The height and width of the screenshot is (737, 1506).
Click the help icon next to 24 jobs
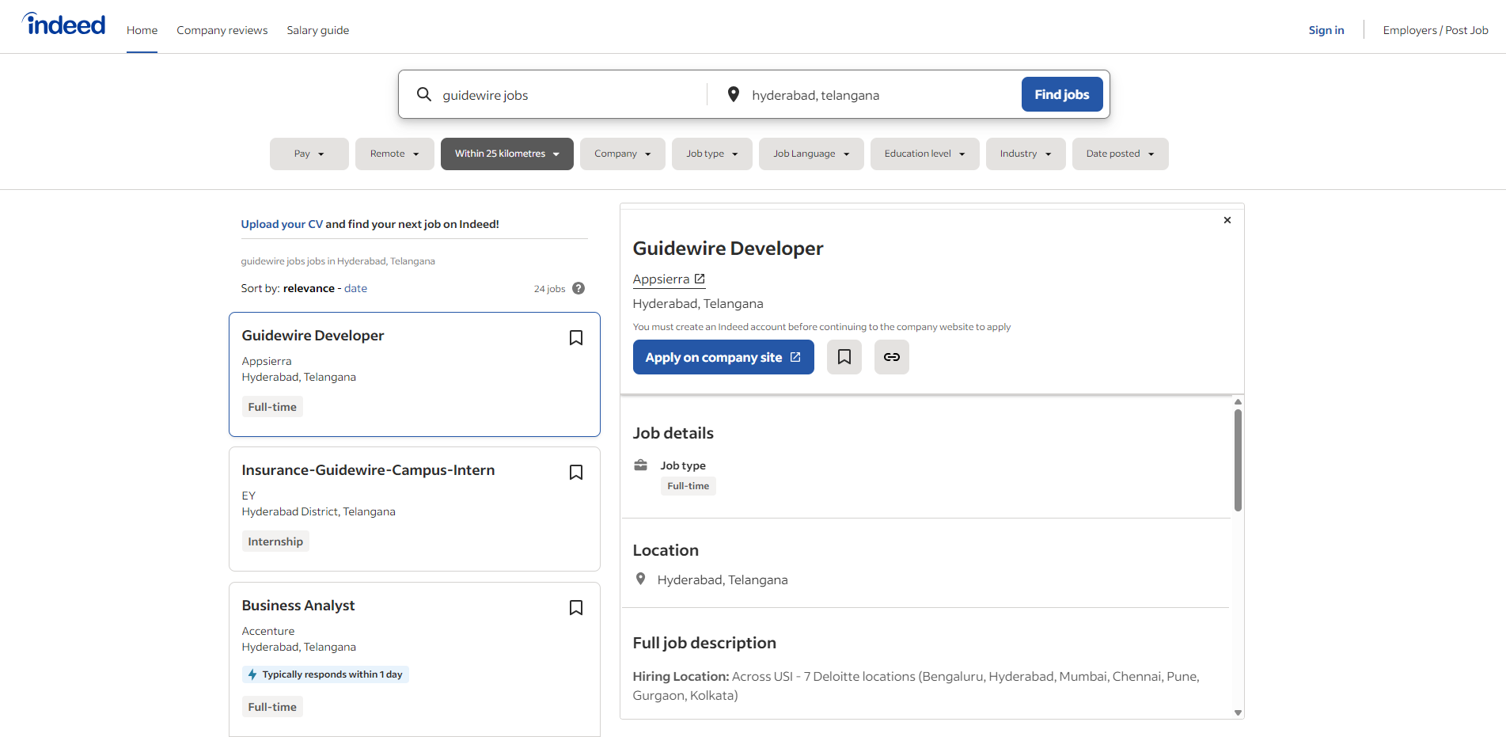click(579, 288)
